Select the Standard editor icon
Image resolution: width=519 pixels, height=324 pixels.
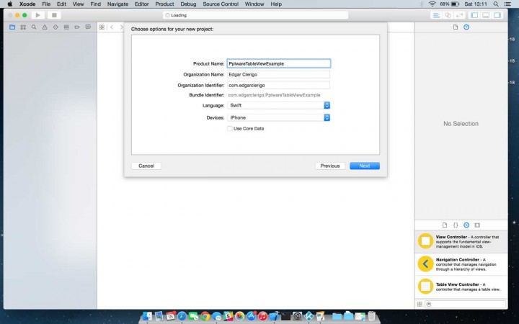[x=436, y=15]
